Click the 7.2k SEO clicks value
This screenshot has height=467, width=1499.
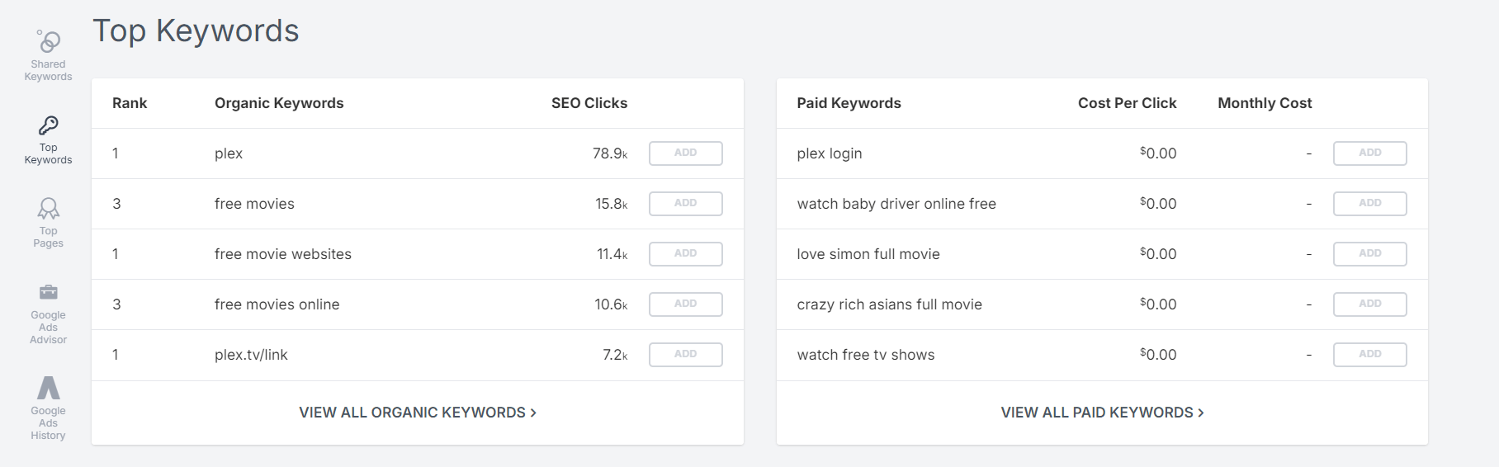pos(615,355)
